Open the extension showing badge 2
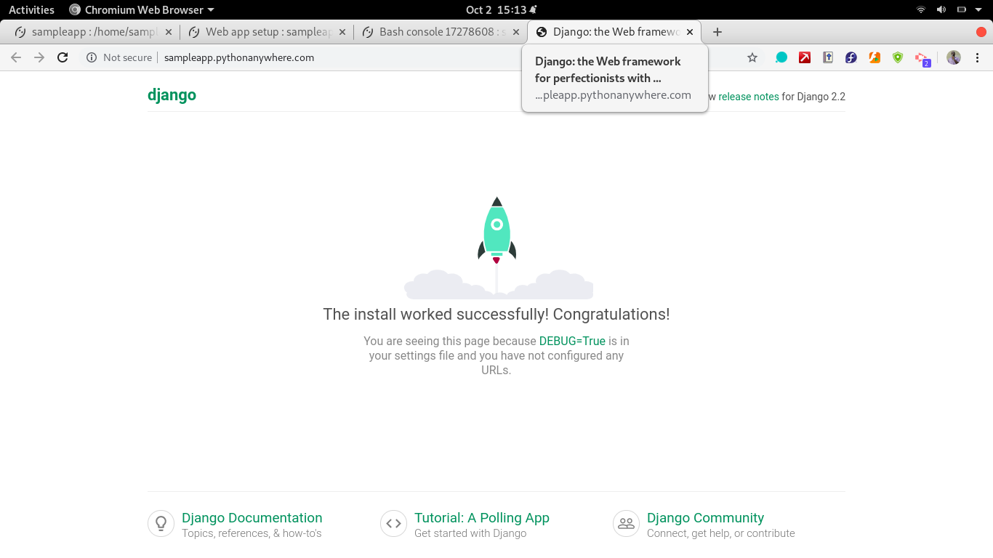Image resolution: width=993 pixels, height=558 pixels. [x=922, y=58]
